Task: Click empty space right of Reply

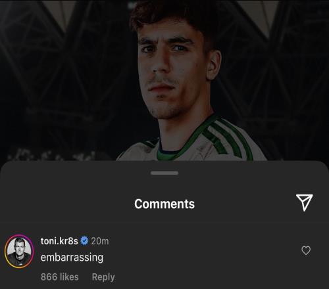Action: click(197, 277)
